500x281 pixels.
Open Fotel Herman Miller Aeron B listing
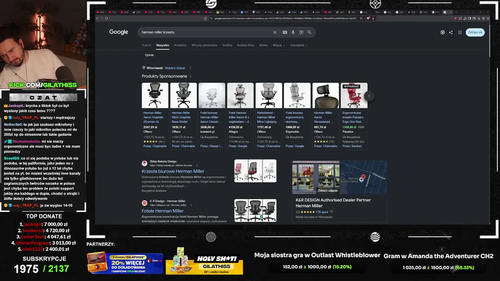point(240,117)
